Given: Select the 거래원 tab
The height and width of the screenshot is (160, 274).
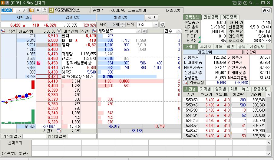Looking at the screenshot, I should (190, 47).
